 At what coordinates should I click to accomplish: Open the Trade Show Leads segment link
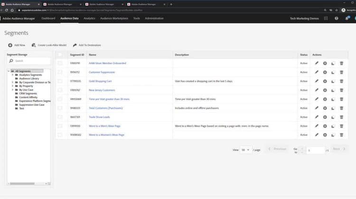[99, 117]
